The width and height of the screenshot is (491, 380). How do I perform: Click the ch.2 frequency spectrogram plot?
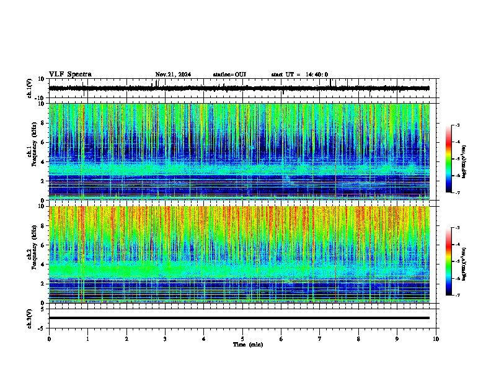tap(239, 255)
